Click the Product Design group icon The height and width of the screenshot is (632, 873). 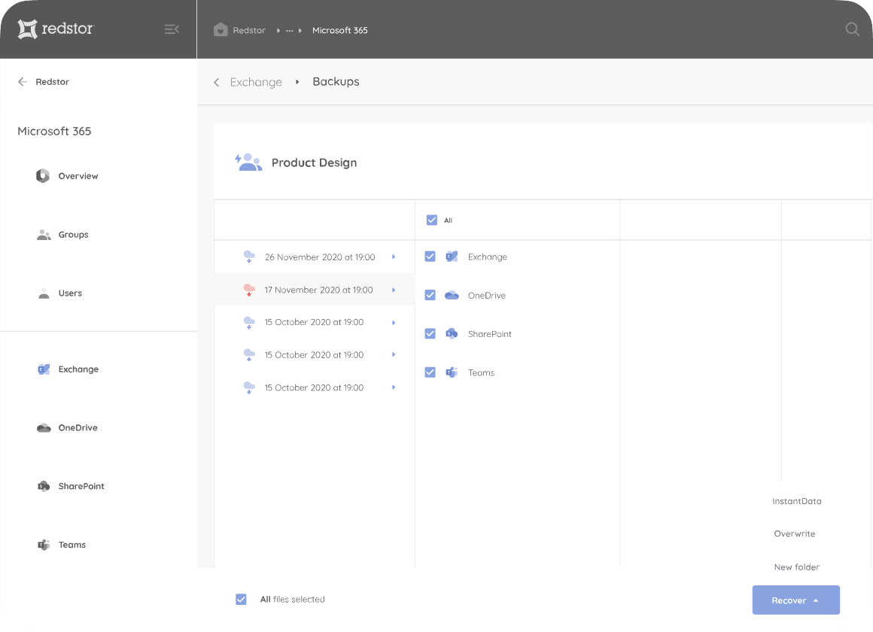click(x=248, y=162)
